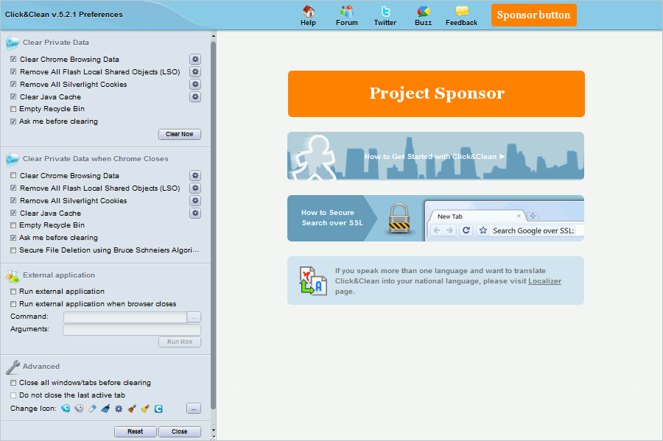The height and width of the screenshot is (441, 663).
Task: Open gear for Silverlight Cookies in the when-Chrome-closes section
Action: (x=195, y=201)
